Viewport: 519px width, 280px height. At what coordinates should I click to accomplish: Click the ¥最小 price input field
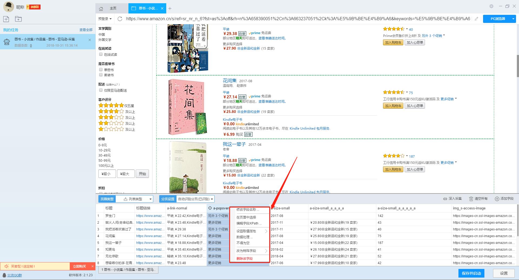point(107,174)
